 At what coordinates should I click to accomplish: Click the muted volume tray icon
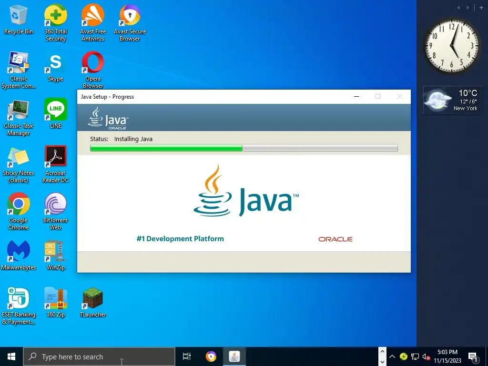click(x=426, y=356)
